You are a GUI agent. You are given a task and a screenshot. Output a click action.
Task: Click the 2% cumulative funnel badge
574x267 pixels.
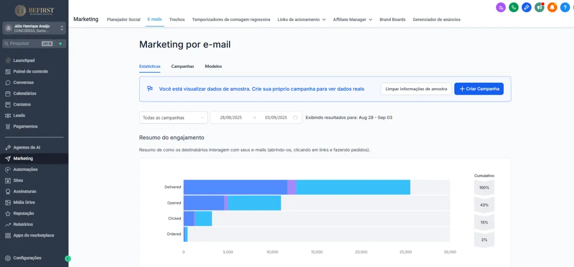[x=484, y=239]
